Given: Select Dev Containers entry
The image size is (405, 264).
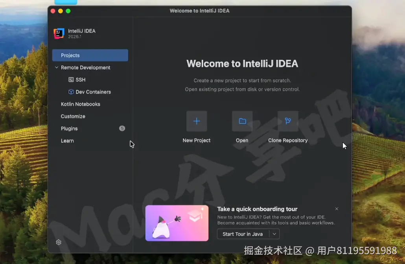Looking at the screenshot, I should point(90,92).
